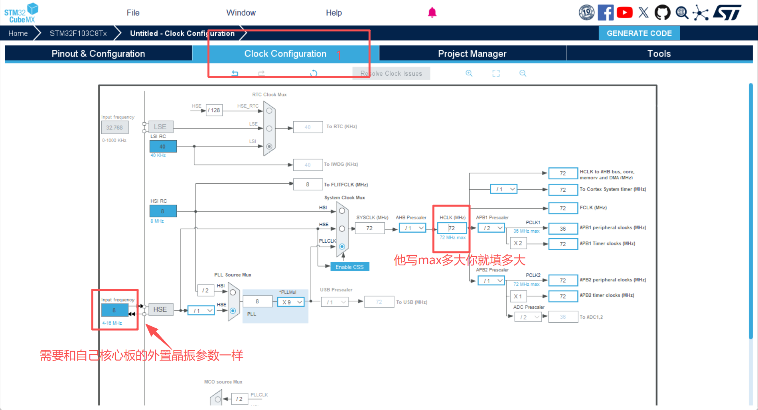Open the APB2 Prescaler dropdown
The width and height of the screenshot is (758, 410).
coord(492,281)
